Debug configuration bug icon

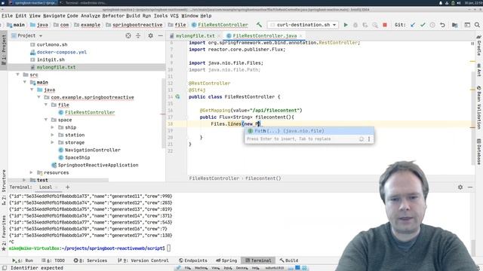[355, 25]
